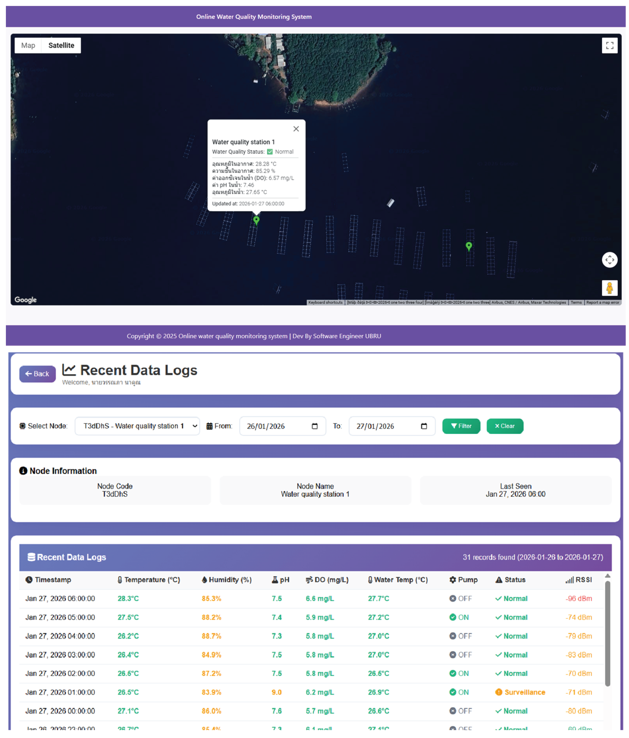Switch to Satellite view tab
The image size is (629, 738).
click(61, 46)
